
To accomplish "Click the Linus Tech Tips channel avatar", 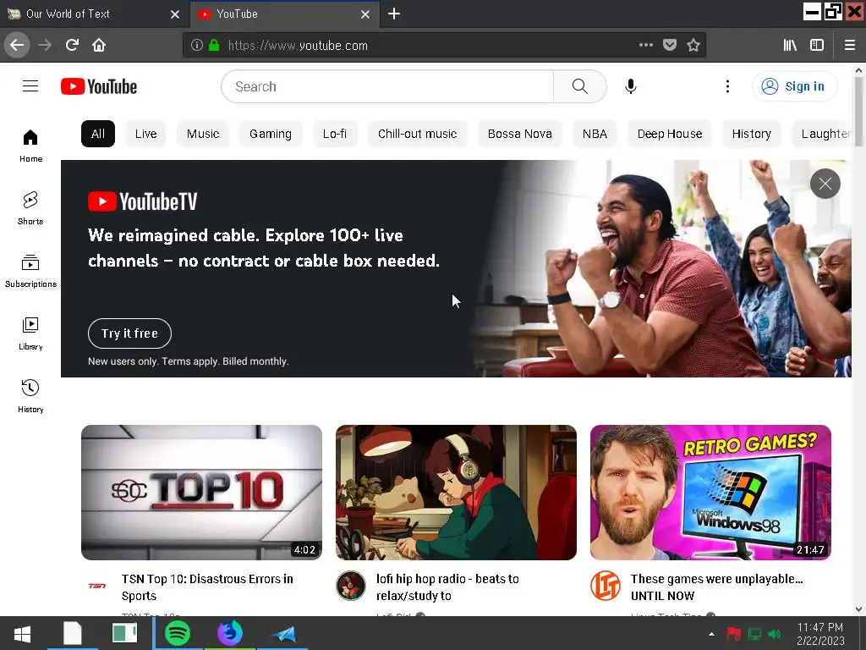I will point(606,586).
